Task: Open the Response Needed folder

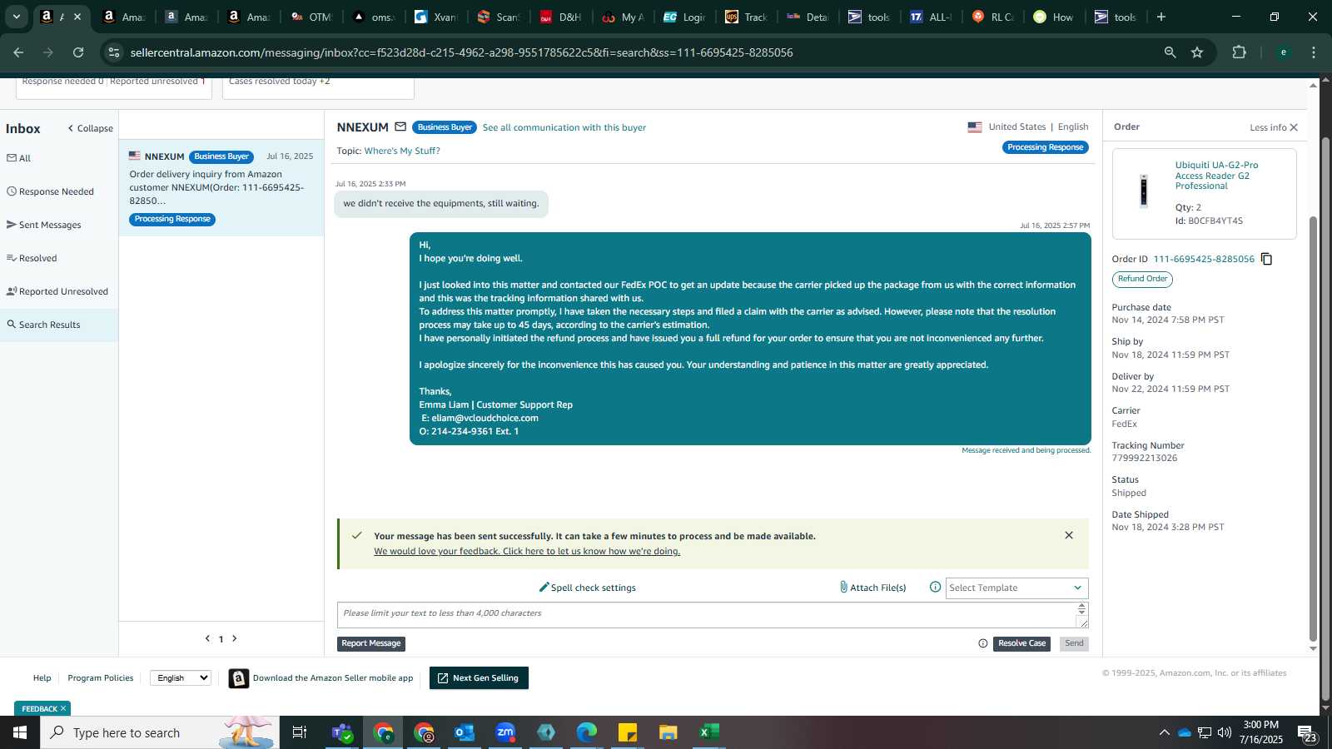Action: click(x=51, y=191)
